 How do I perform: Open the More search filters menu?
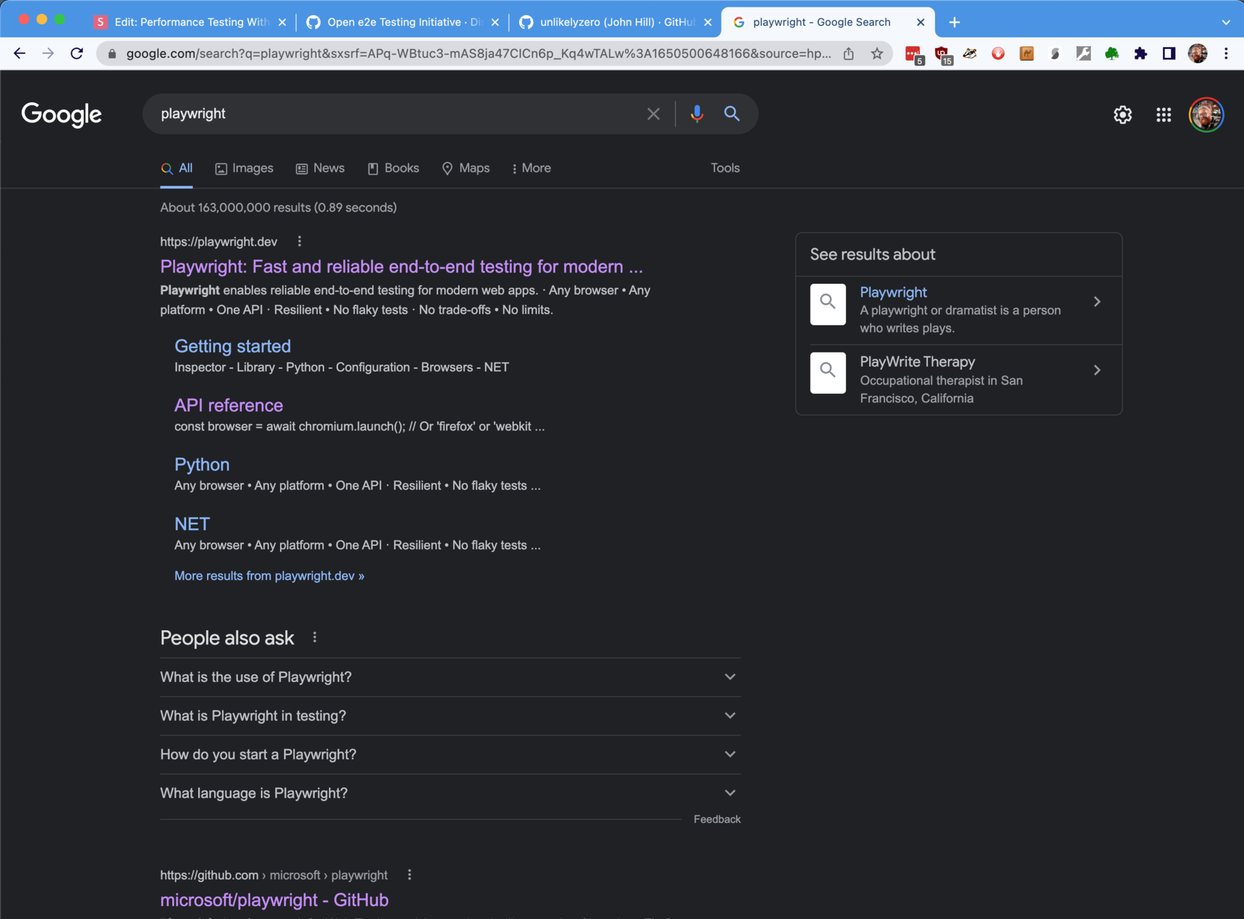click(x=531, y=168)
